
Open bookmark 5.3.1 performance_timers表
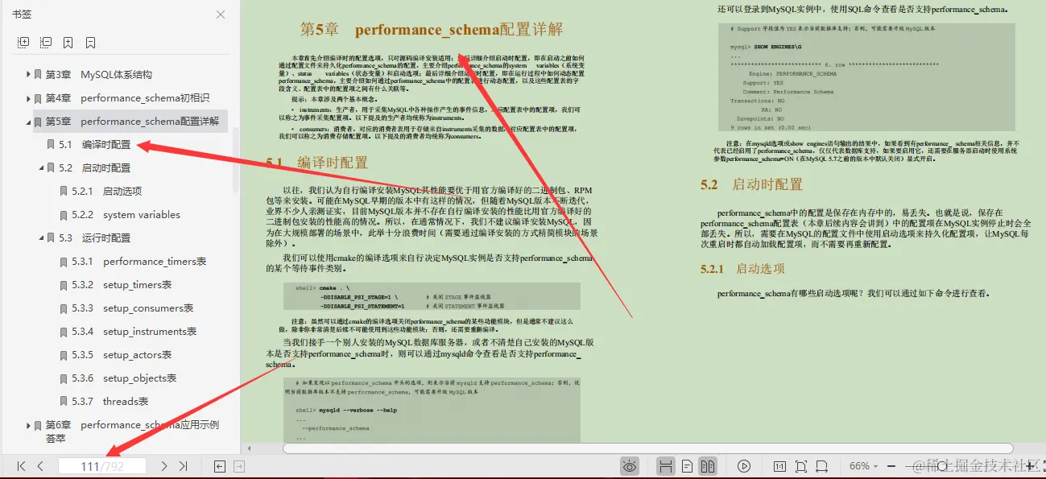pos(139,262)
